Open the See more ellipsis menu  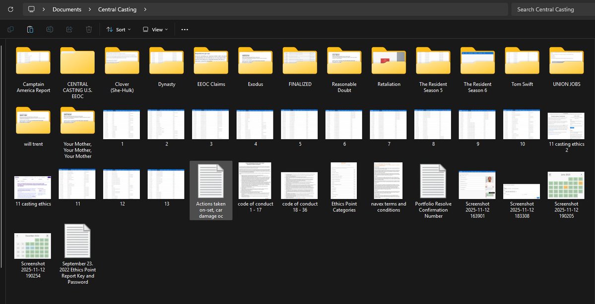tap(185, 30)
